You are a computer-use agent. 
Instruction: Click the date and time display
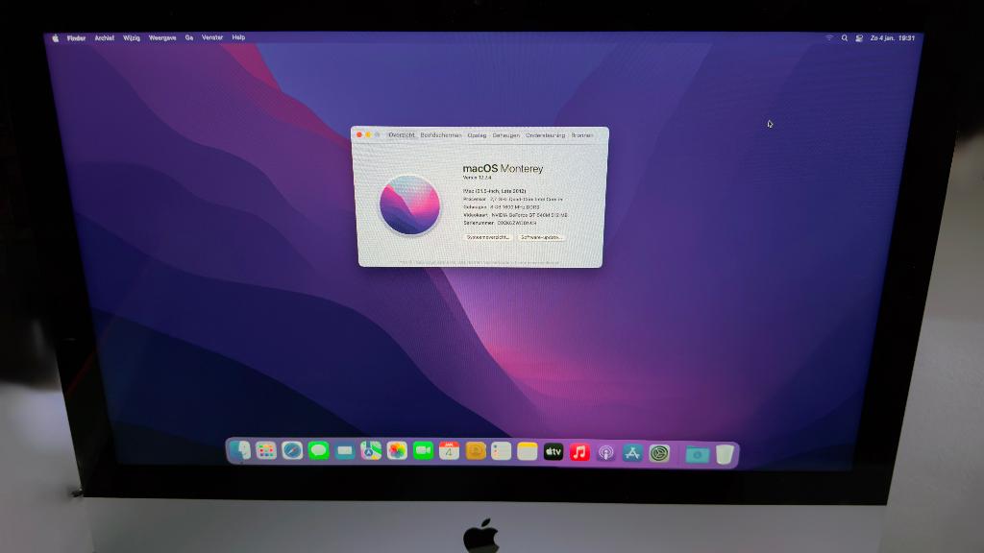(893, 38)
